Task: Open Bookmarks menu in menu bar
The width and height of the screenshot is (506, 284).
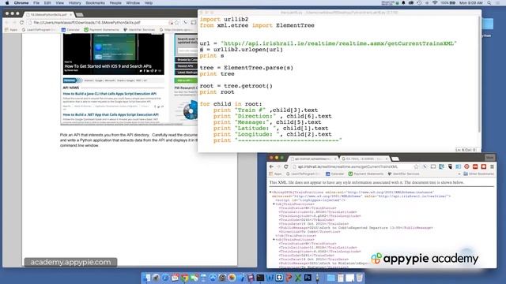Action: 95,3
